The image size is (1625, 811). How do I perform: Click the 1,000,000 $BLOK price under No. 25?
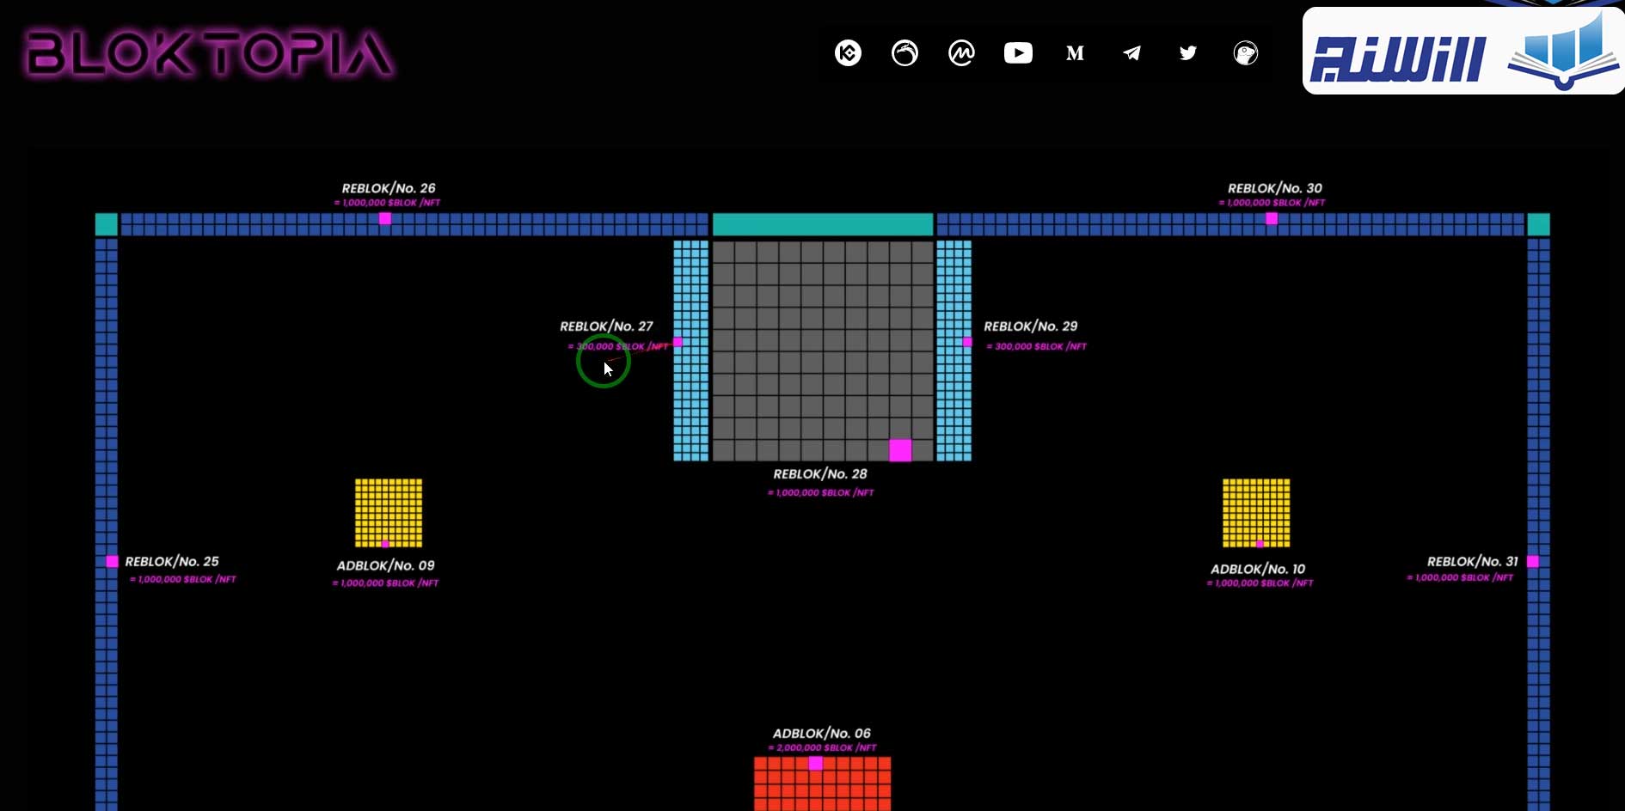tap(183, 580)
